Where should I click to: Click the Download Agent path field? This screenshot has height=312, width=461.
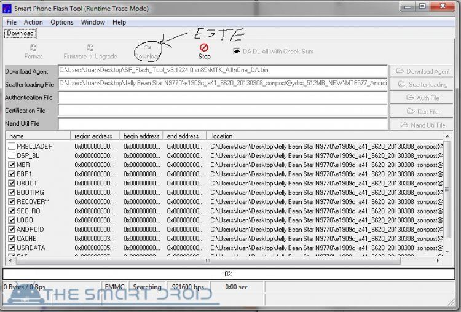223,71
